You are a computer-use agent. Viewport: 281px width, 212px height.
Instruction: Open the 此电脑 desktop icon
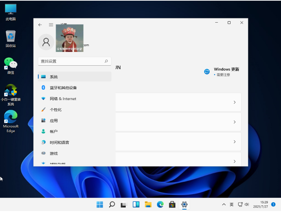click(x=11, y=12)
